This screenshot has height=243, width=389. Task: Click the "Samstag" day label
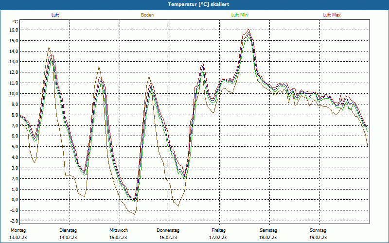[268, 230]
